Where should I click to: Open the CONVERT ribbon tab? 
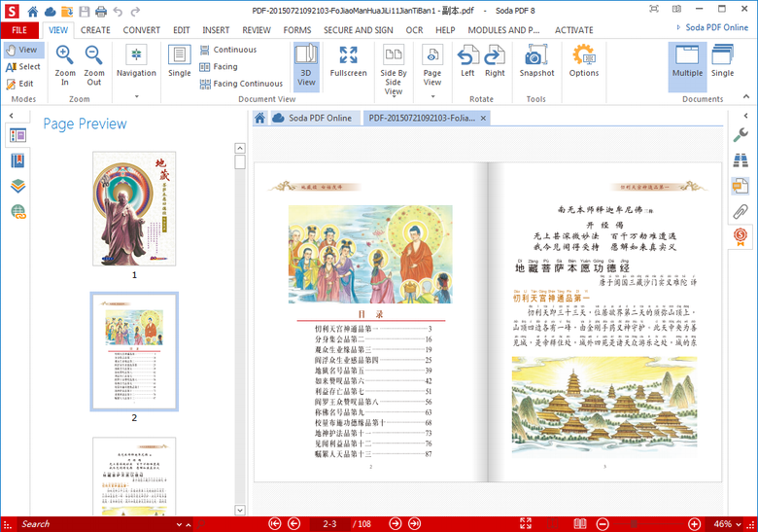142,30
